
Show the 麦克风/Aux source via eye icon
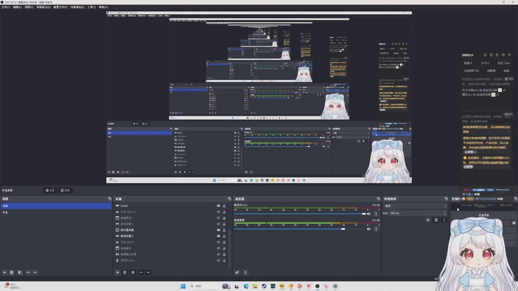pos(218,261)
